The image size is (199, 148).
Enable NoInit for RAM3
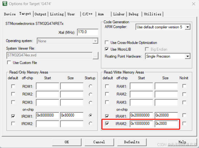[184, 102]
